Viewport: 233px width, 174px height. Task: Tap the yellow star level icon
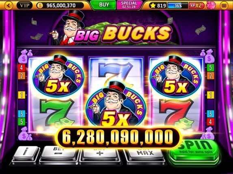(153, 6)
